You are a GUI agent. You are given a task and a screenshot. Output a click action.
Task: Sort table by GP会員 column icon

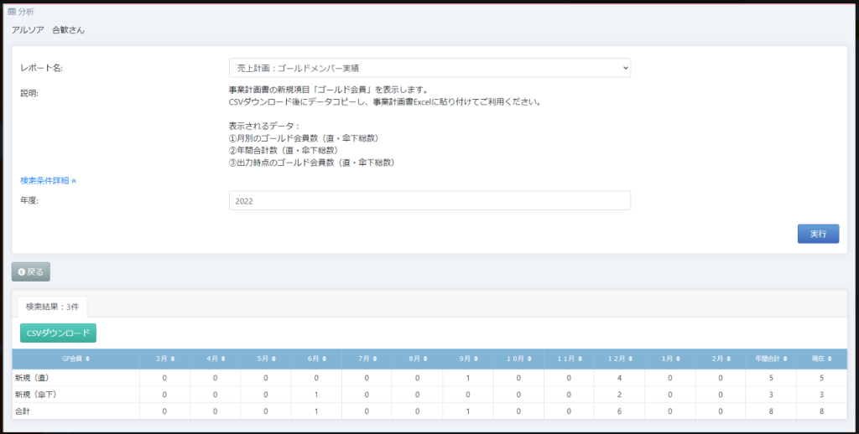pos(88,359)
